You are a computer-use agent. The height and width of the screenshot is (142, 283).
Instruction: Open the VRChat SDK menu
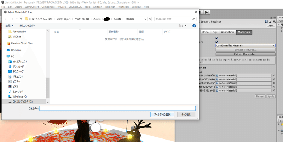(75, 7)
